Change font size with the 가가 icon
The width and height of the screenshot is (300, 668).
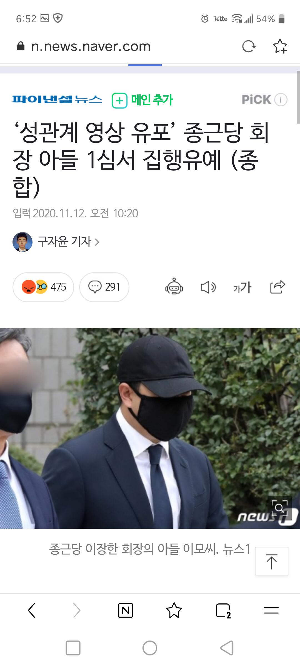point(242,287)
